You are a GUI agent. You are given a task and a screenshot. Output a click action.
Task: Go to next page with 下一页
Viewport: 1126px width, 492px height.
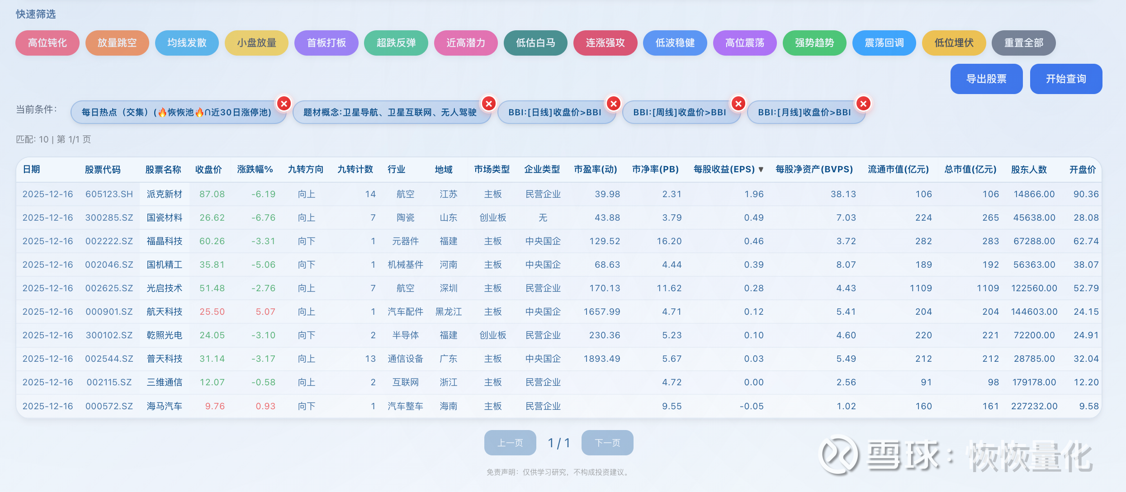607,443
